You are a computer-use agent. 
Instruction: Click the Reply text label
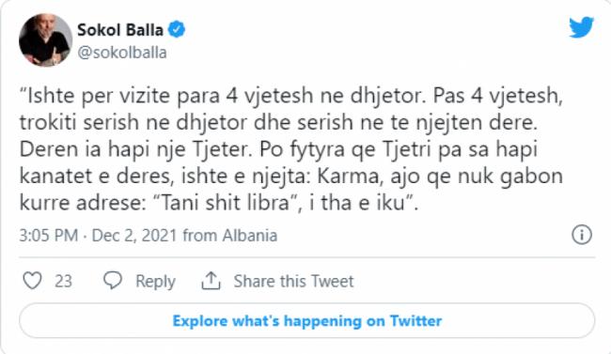pos(155,282)
